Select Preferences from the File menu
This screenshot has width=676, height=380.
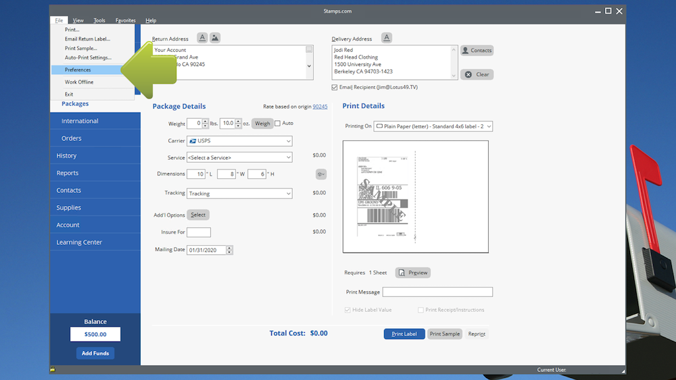[x=78, y=70]
